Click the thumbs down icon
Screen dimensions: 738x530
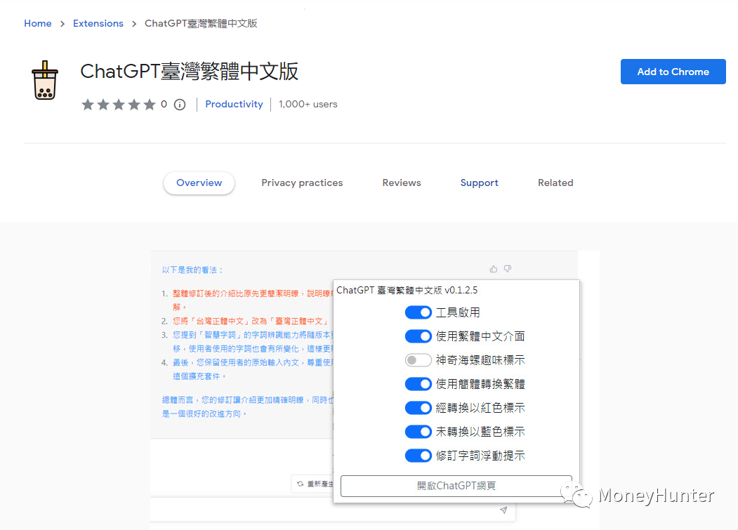pos(508,269)
